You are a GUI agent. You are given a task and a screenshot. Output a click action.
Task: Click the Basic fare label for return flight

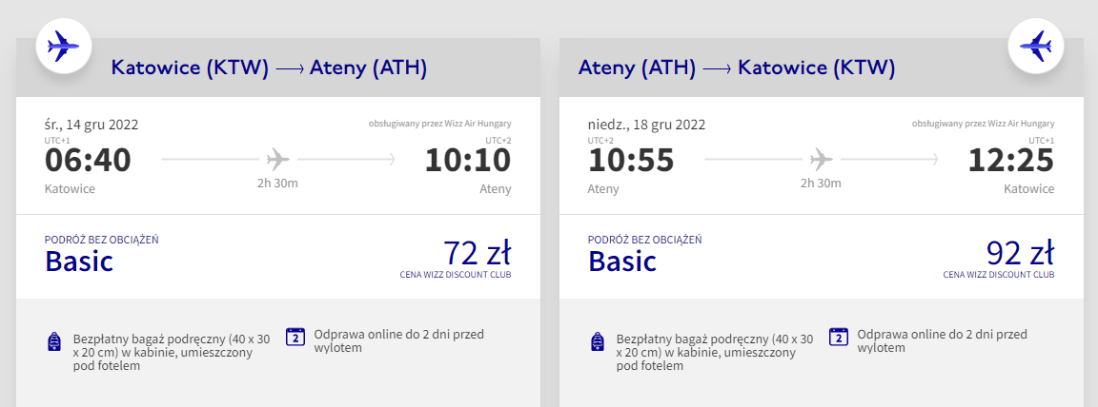(x=622, y=261)
